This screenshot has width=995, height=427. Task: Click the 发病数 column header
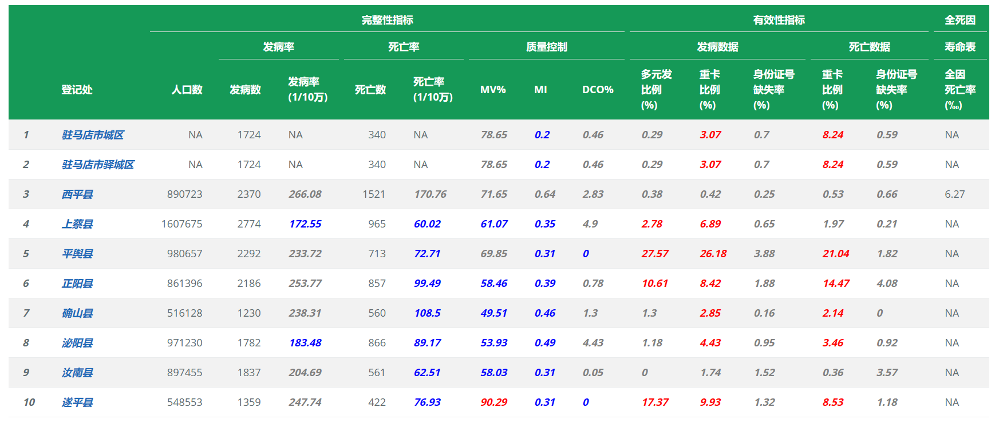[245, 90]
